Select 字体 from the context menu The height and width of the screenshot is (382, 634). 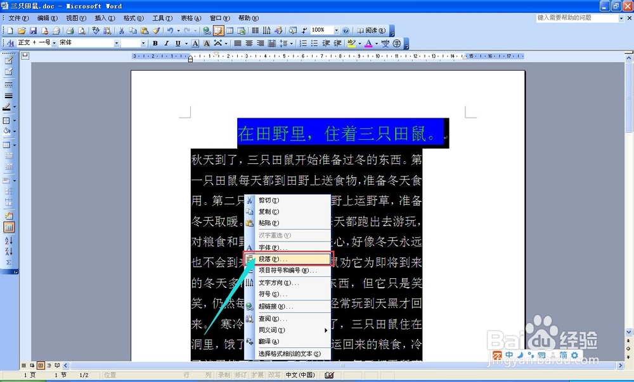click(287, 248)
